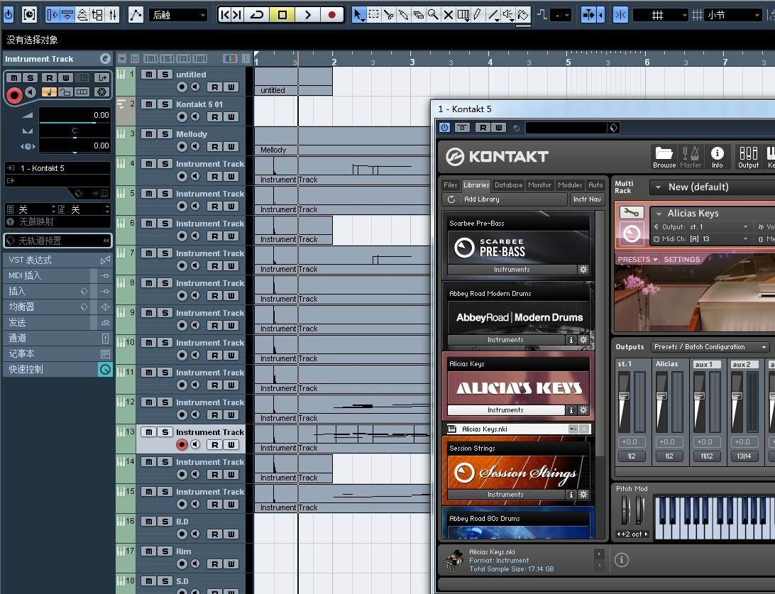Switch to the Database tab in Kontakt
The height and width of the screenshot is (594, 775).
tap(508, 185)
